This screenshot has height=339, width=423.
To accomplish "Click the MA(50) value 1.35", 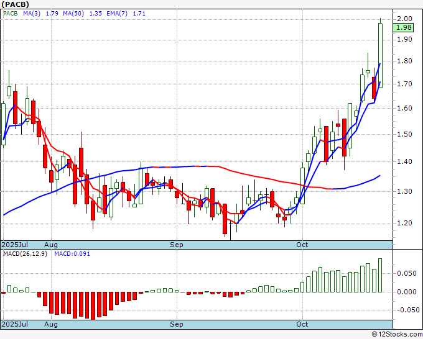I will coord(96,14).
